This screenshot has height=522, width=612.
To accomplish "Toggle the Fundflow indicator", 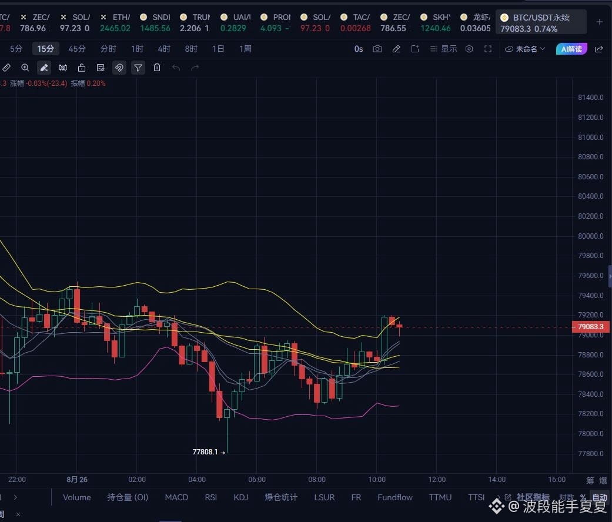I will [395, 497].
